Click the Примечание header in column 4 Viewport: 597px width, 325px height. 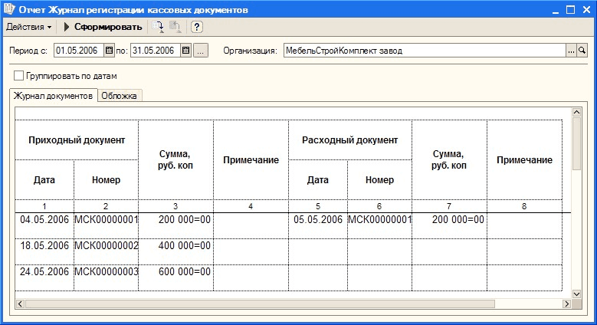[x=251, y=160]
